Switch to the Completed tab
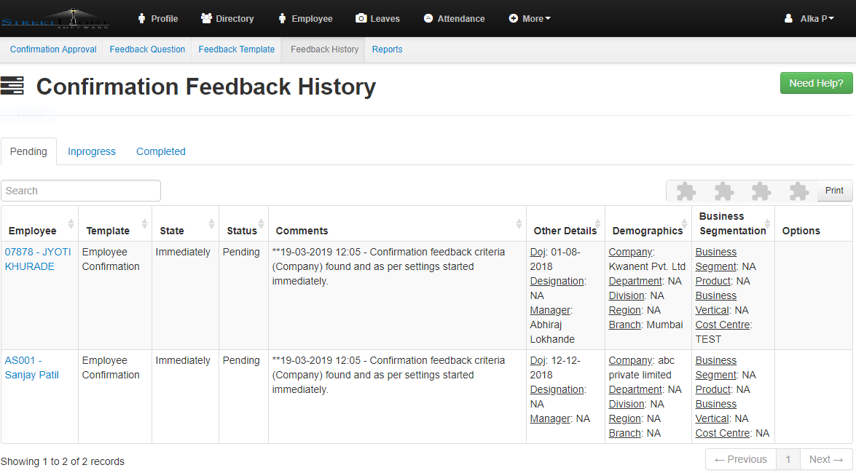Image resolution: width=856 pixels, height=473 pixels. [x=161, y=151]
